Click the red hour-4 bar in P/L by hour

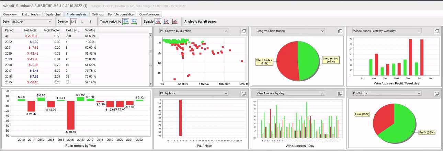pos(180,118)
